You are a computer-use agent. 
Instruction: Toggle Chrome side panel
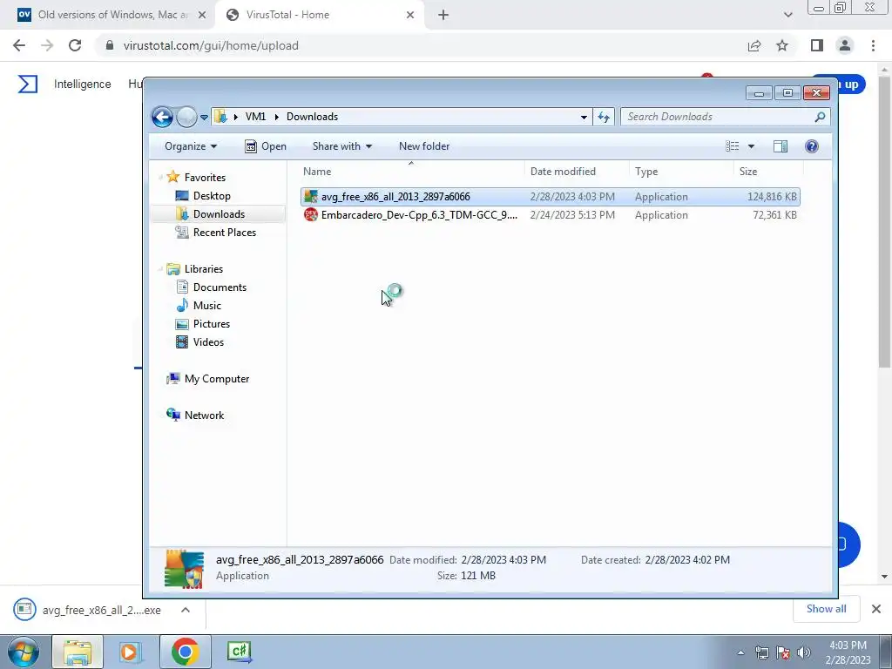[817, 45]
